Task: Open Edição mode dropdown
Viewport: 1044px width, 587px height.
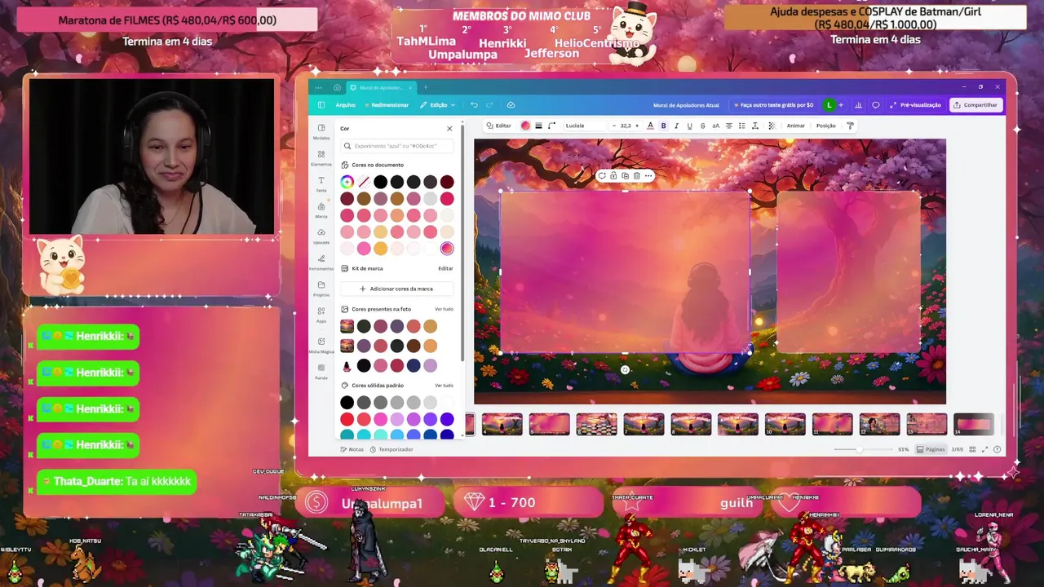Action: [437, 104]
